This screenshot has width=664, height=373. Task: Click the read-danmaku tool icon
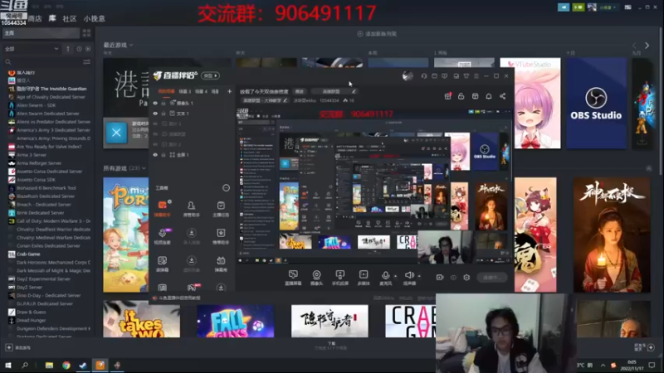[162, 260]
